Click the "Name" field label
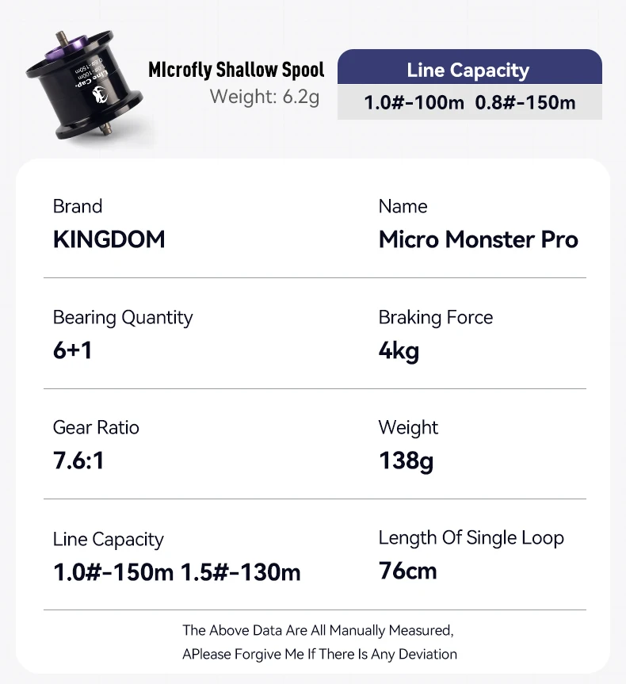This screenshot has height=684, width=626. [x=403, y=206]
